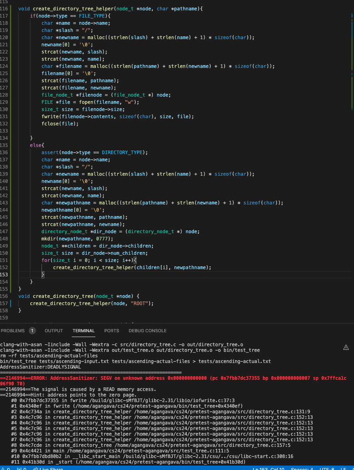This screenshot has width=354, height=470.
Task: Select the TERMINAL panel tab
Action: point(83,331)
